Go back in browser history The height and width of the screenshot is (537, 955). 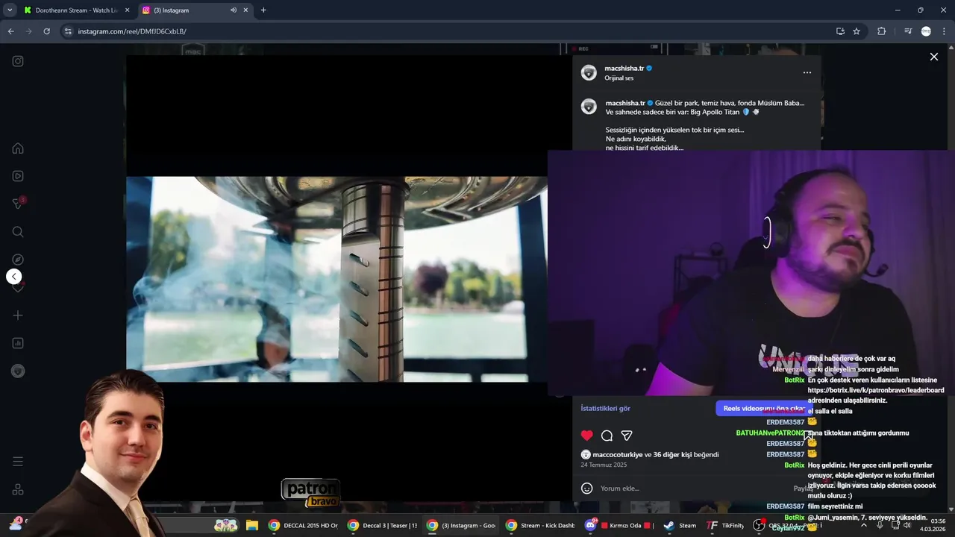10,31
